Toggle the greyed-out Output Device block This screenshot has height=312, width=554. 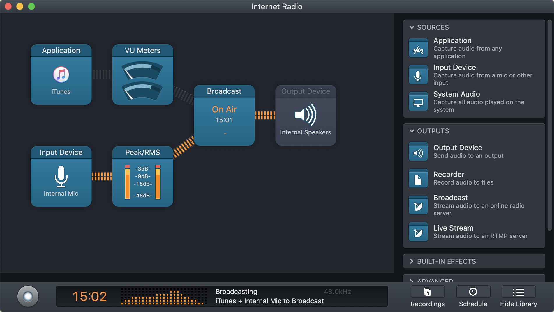point(306,116)
